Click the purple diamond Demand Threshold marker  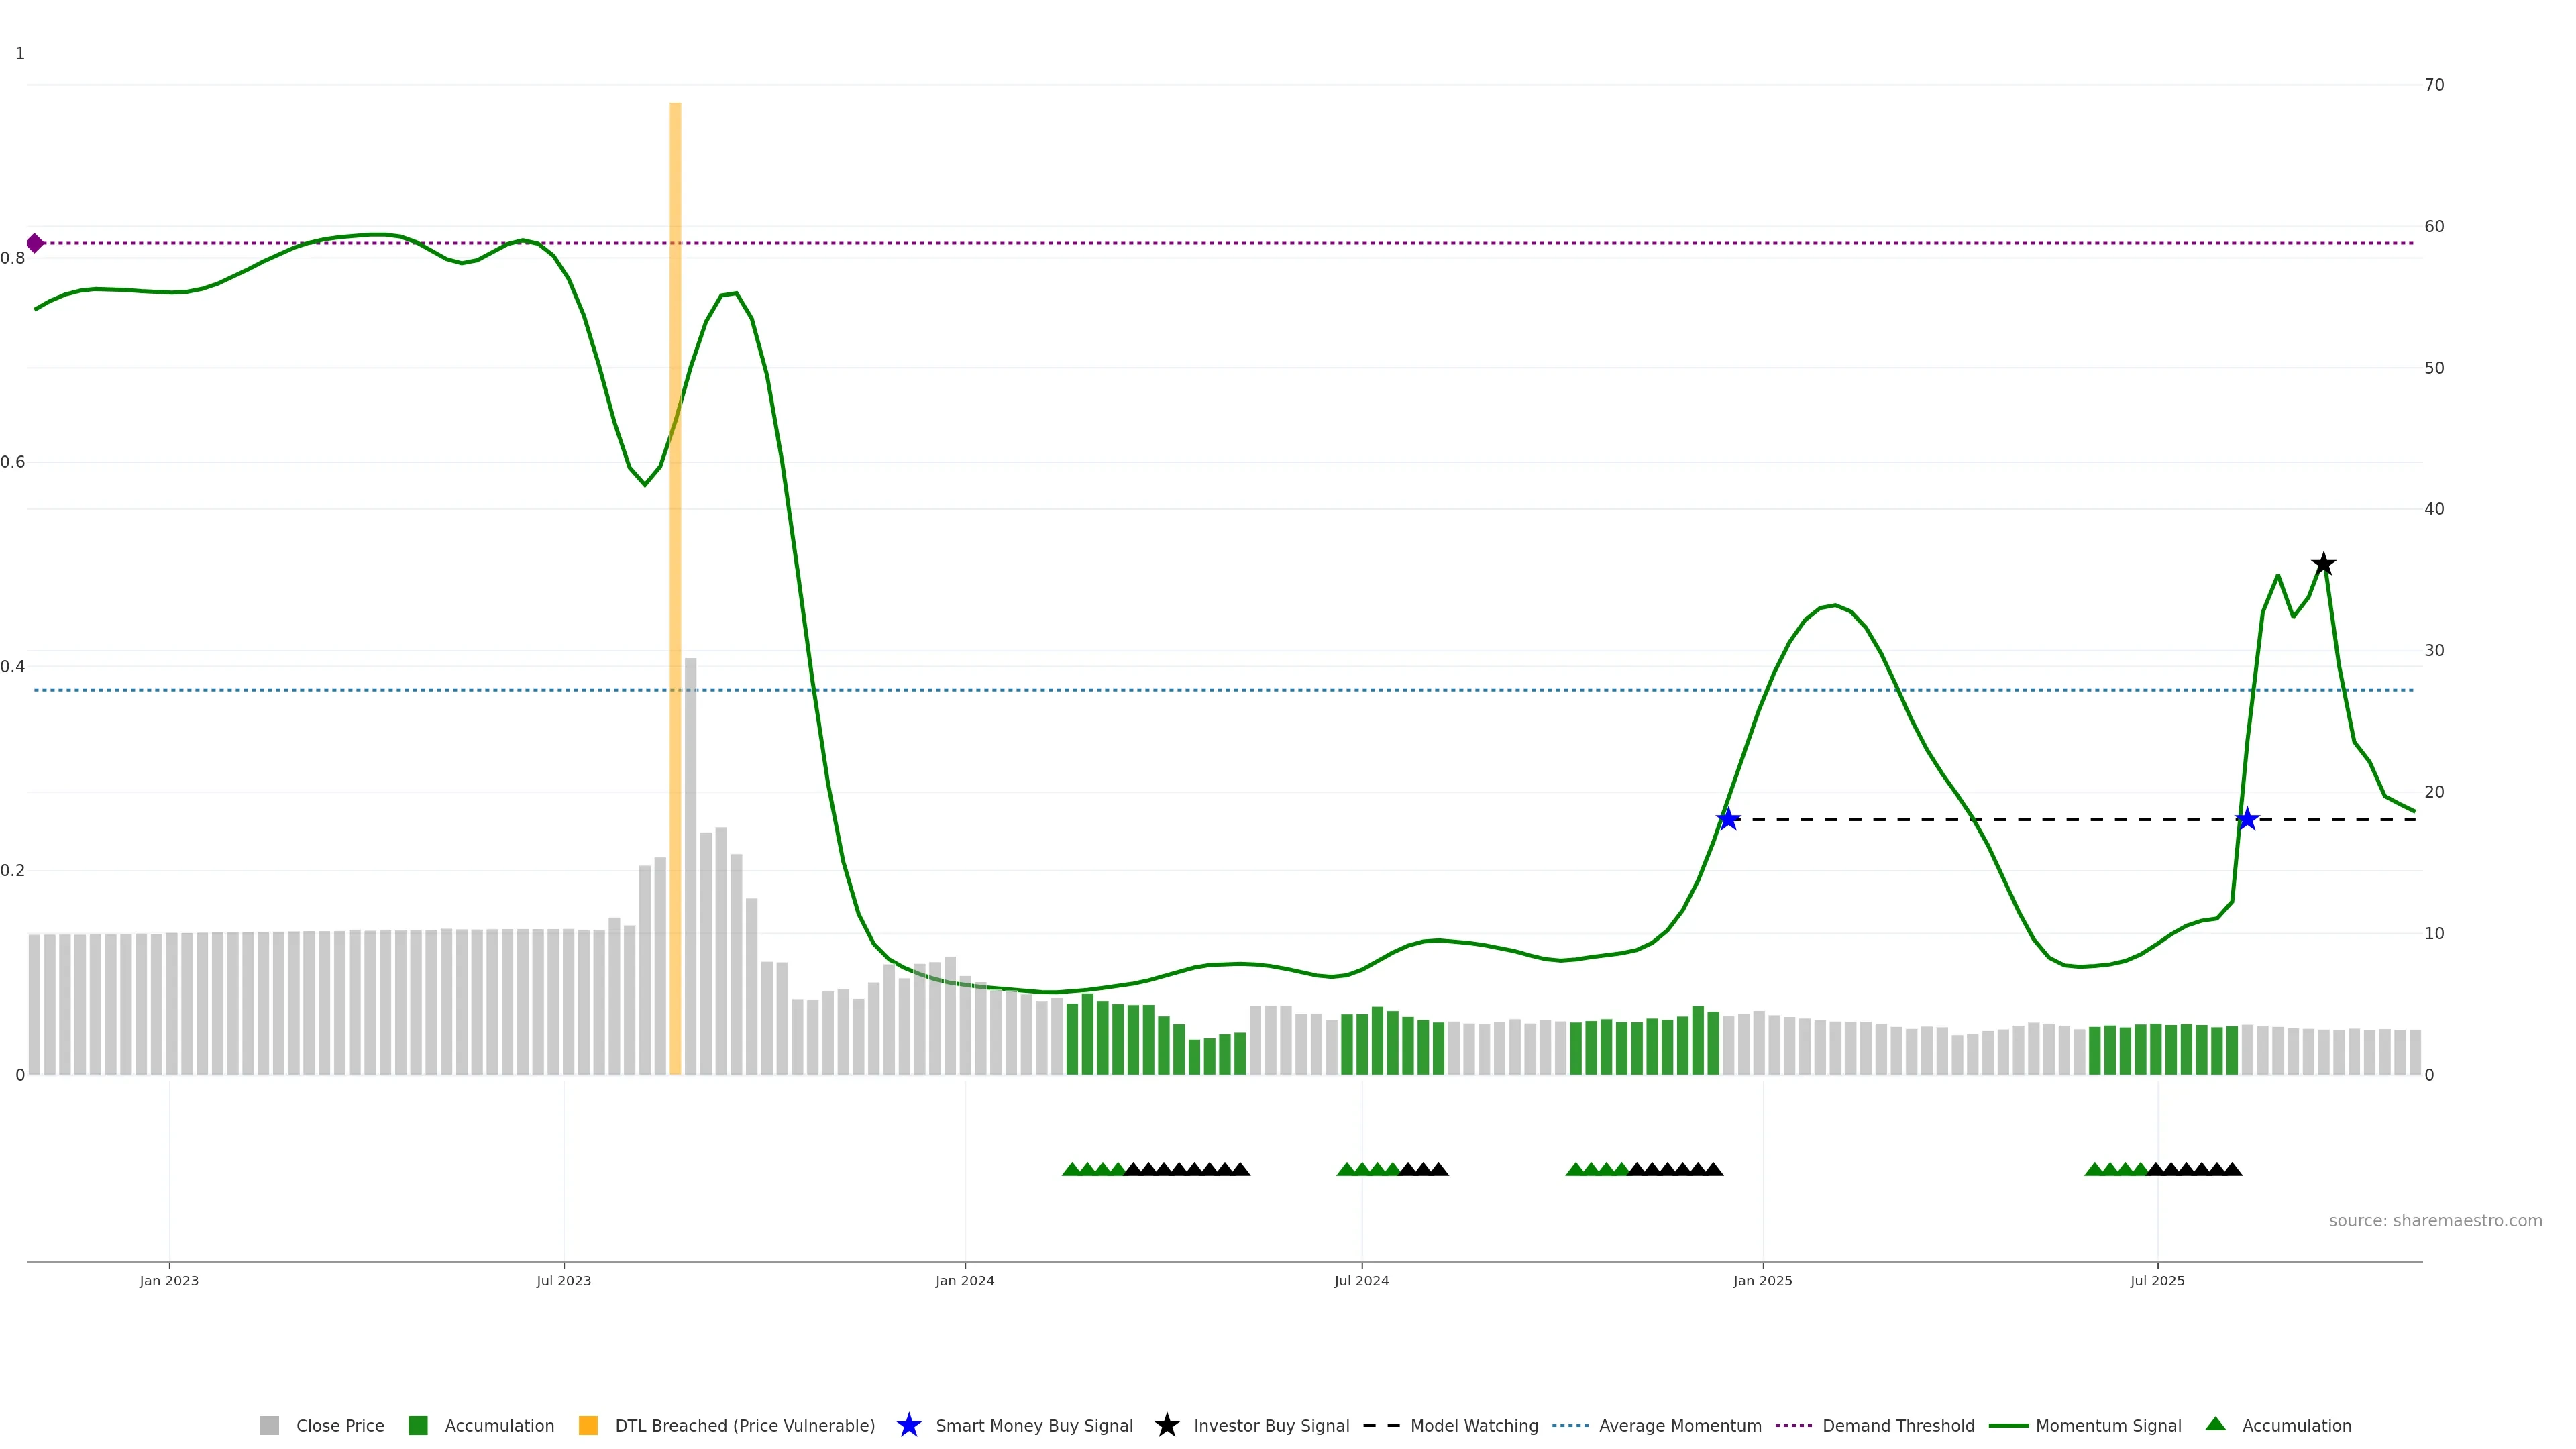click(x=35, y=243)
